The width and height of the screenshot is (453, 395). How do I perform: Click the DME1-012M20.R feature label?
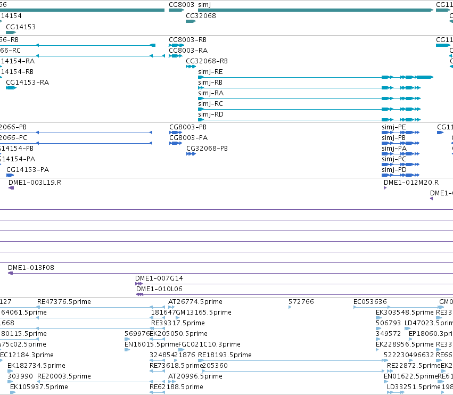411,183
